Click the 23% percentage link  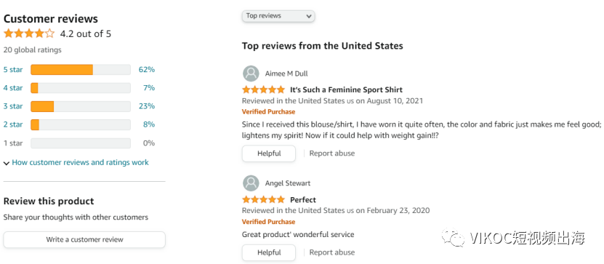(x=147, y=106)
